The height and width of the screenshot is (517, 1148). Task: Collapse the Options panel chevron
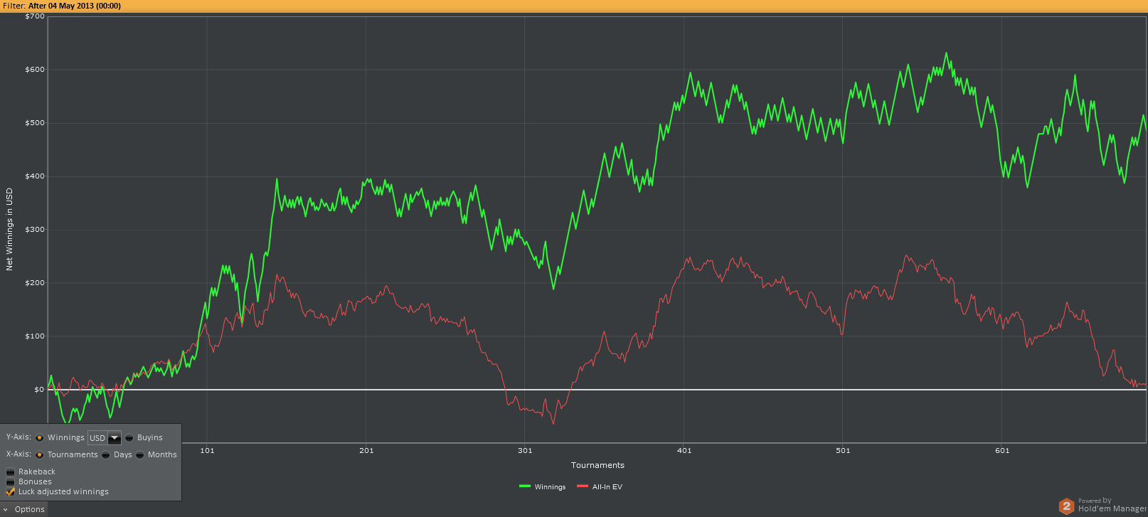click(4, 509)
